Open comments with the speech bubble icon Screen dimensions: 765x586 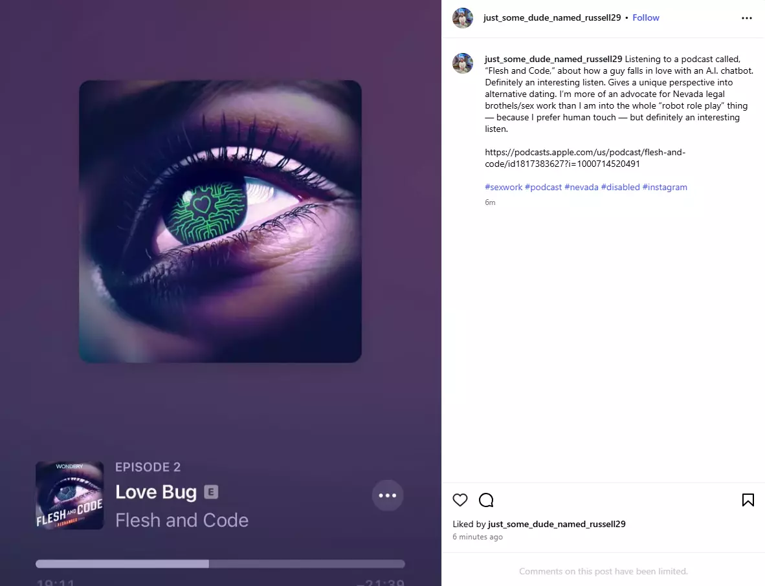coord(486,500)
